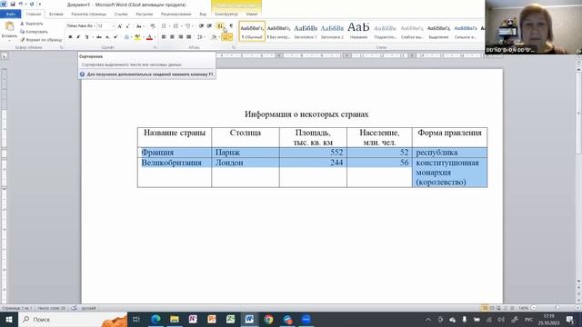Click Формат по образцу format painter

[x=41, y=40]
